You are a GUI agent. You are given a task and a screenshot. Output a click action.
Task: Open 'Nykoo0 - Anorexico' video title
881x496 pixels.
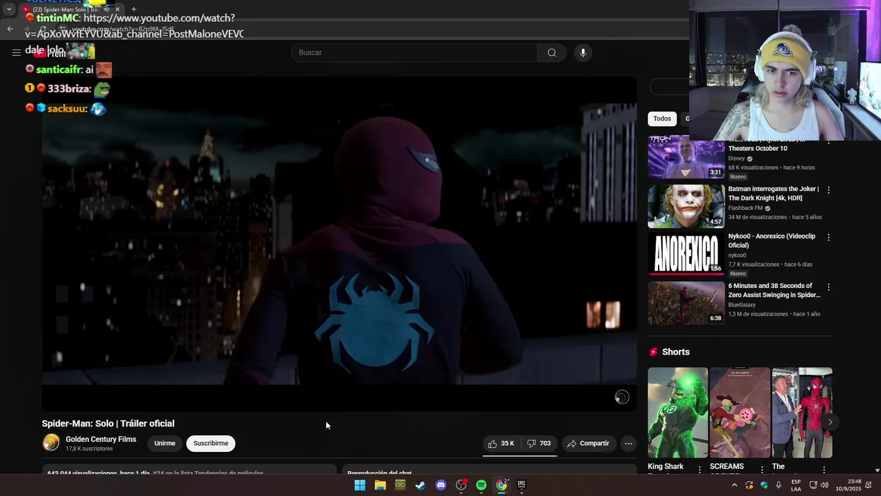pyautogui.click(x=772, y=240)
